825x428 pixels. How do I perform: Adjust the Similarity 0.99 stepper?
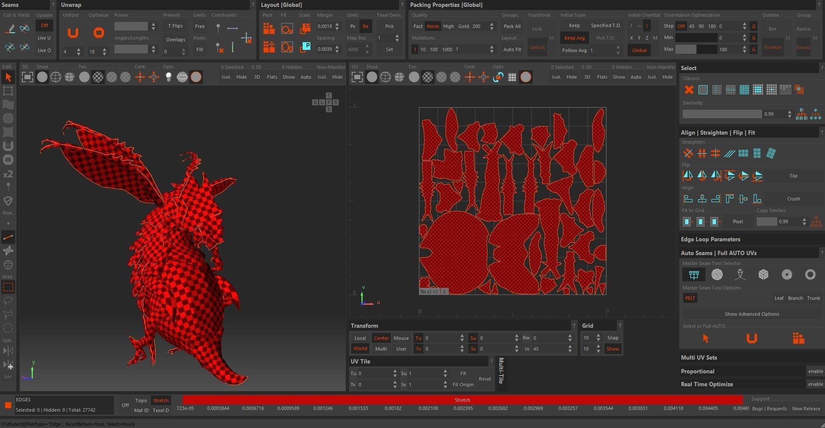coord(789,114)
